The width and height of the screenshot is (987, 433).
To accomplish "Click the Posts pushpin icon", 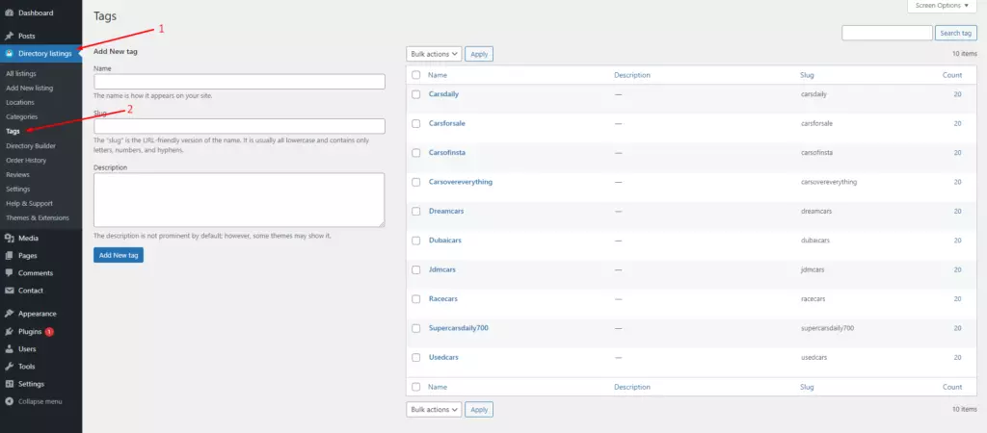I will point(10,36).
